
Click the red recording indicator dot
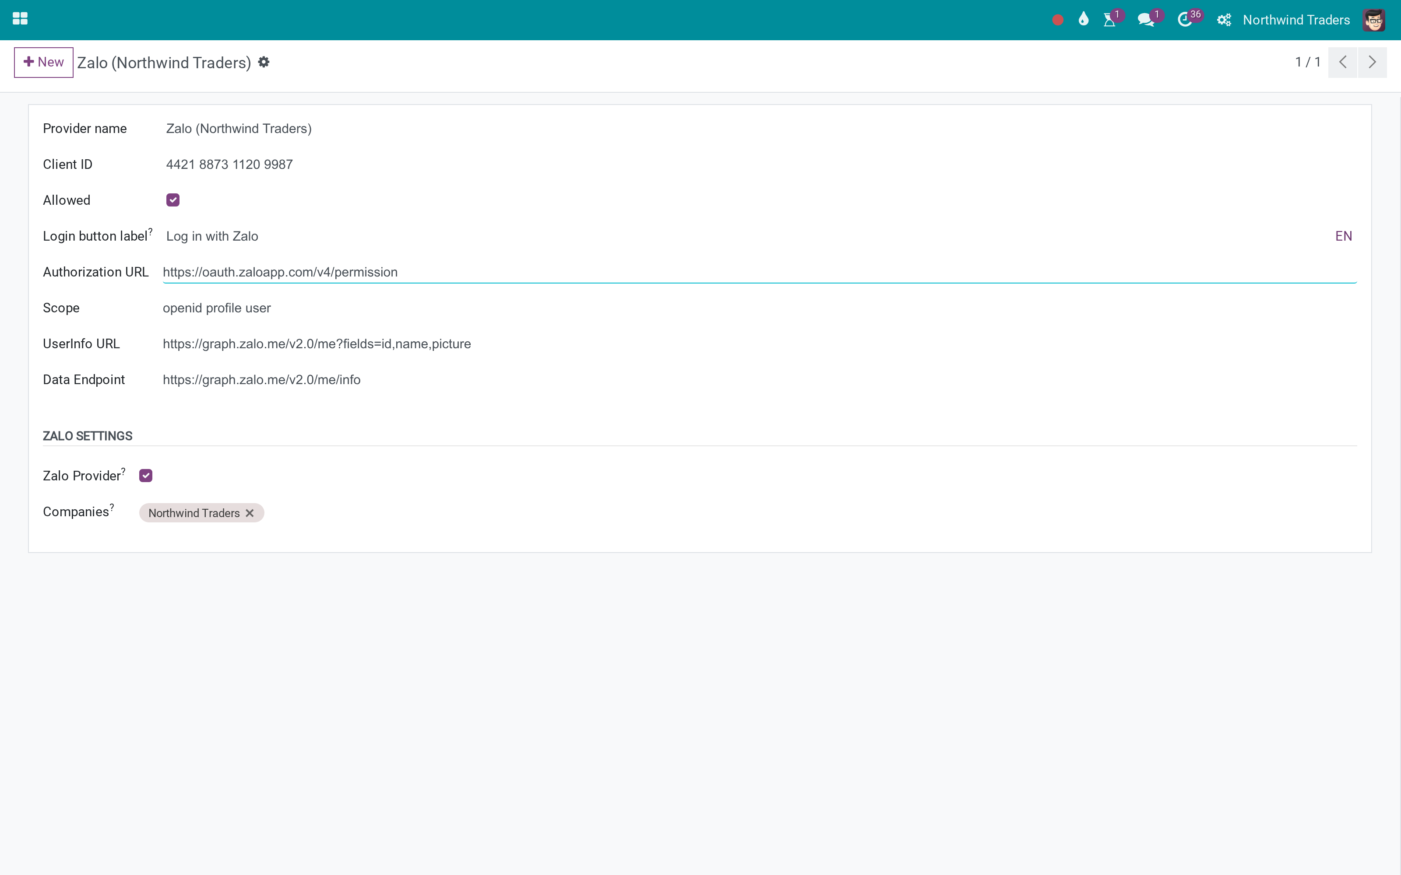[1058, 20]
